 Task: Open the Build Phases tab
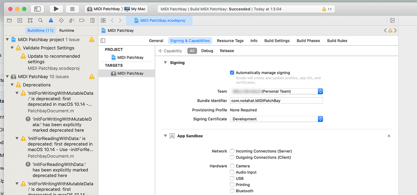coord(308,41)
